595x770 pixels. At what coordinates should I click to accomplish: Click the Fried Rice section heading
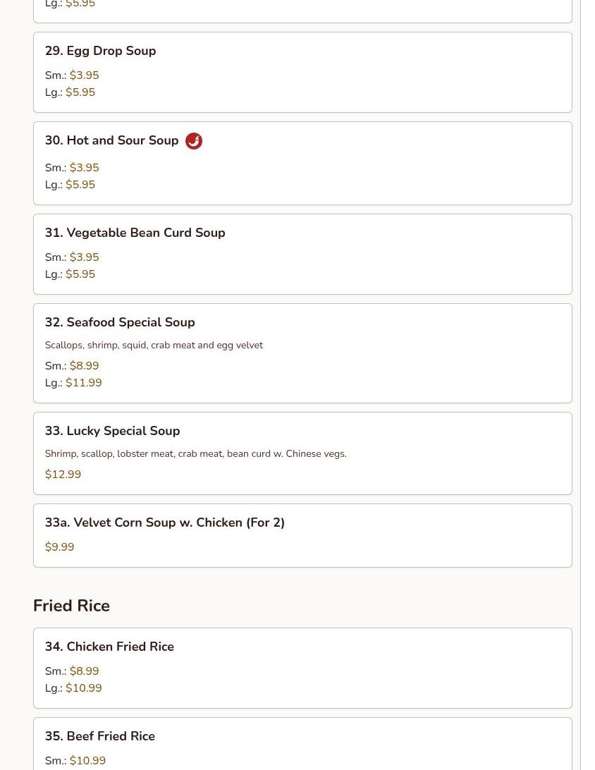click(71, 606)
